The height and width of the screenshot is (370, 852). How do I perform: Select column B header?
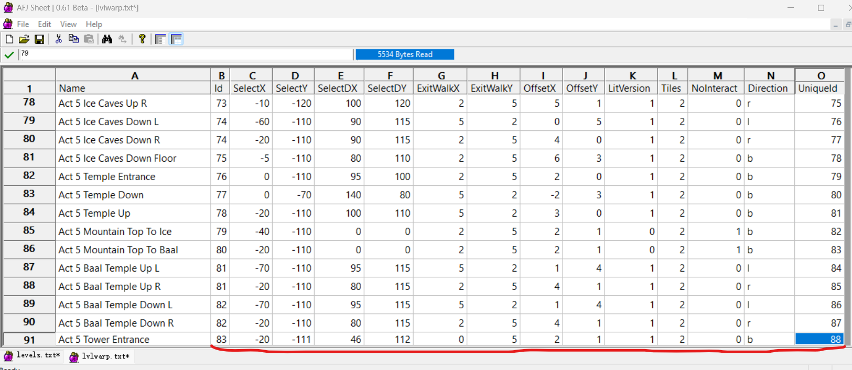pos(221,75)
